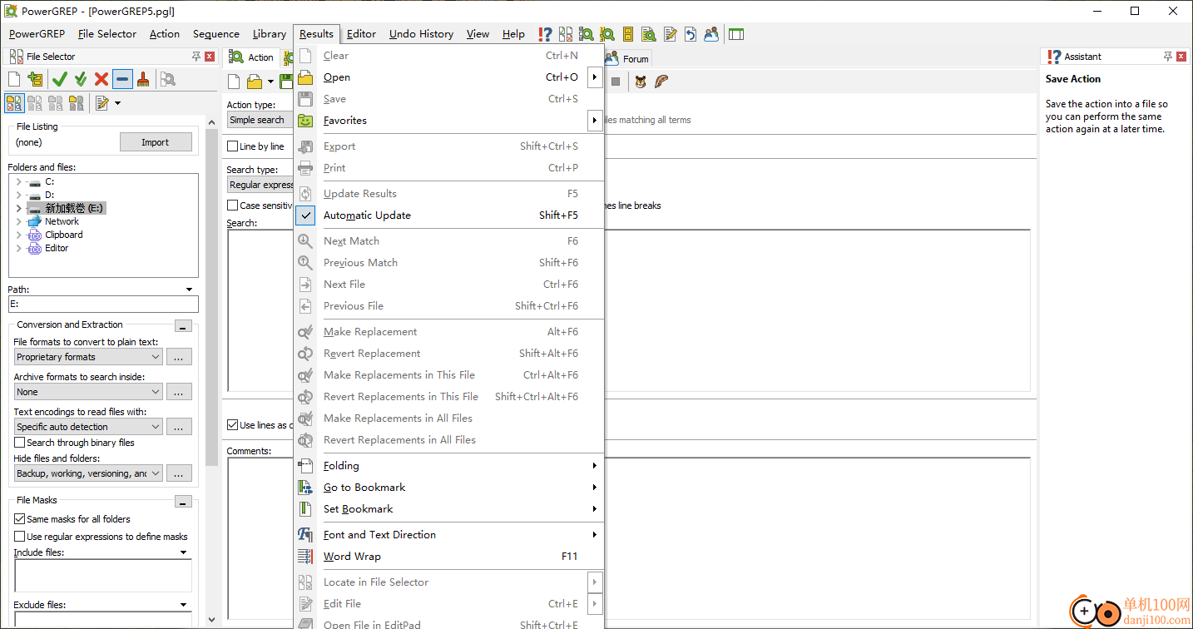The image size is (1193, 629).
Task: Click the Import button
Action: tap(156, 142)
